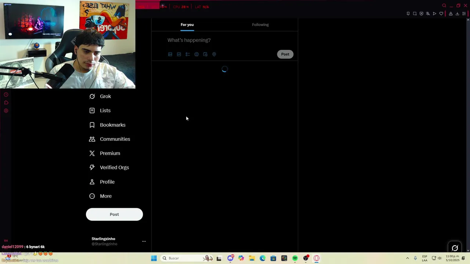The height and width of the screenshot is (264, 470).
Task: Expand the More menu
Action: point(100,196)
